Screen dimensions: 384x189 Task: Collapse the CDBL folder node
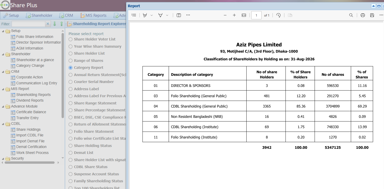pos(3,124)
